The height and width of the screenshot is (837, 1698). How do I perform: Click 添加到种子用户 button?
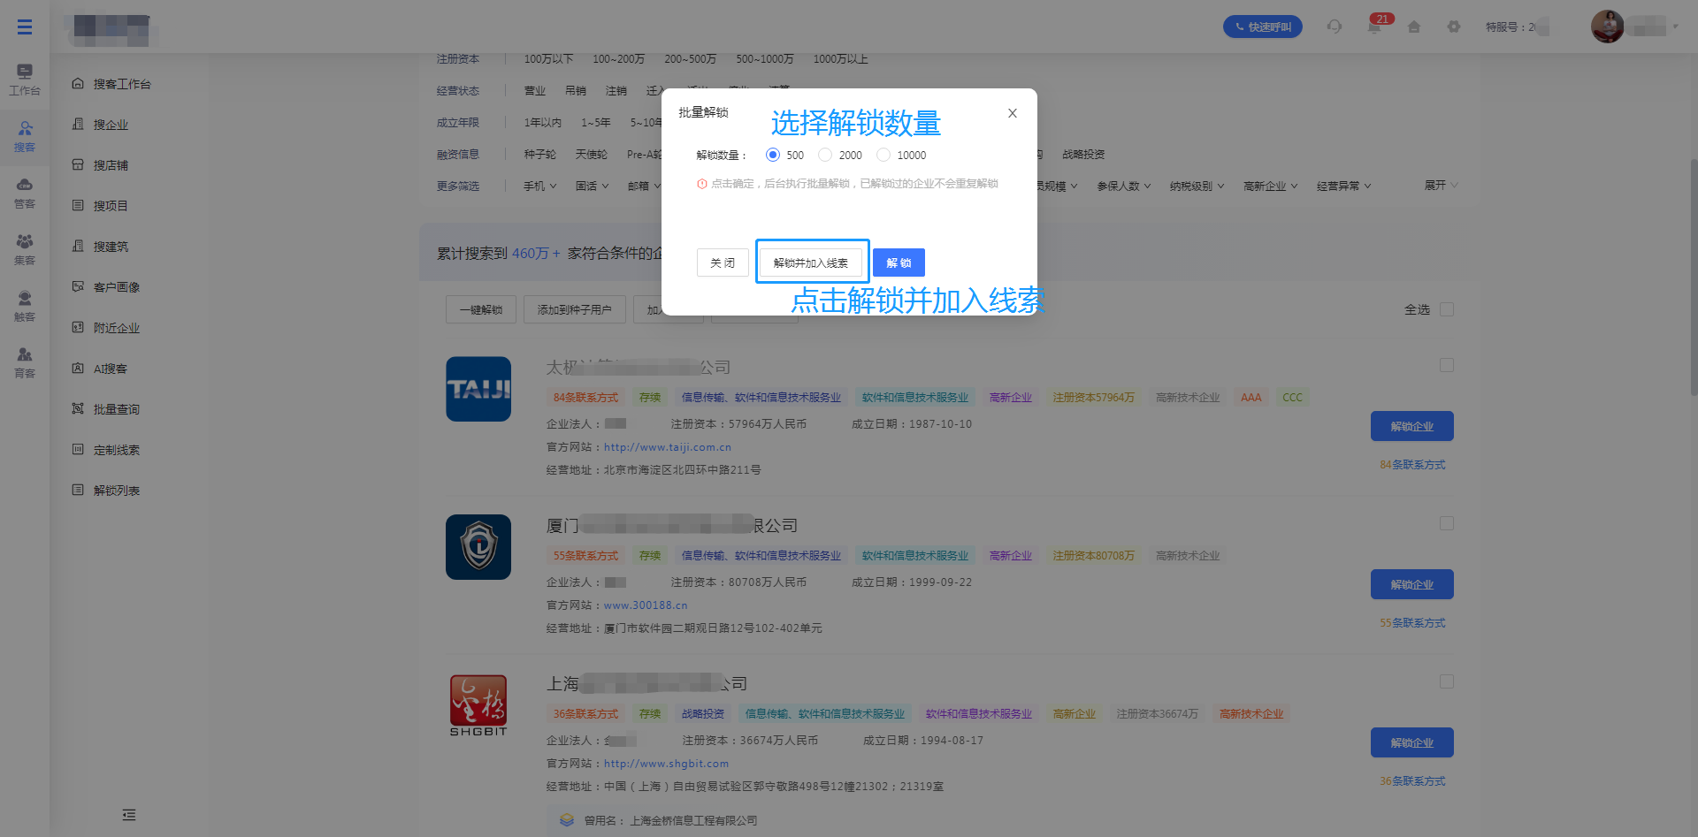[x=575, y=309]
